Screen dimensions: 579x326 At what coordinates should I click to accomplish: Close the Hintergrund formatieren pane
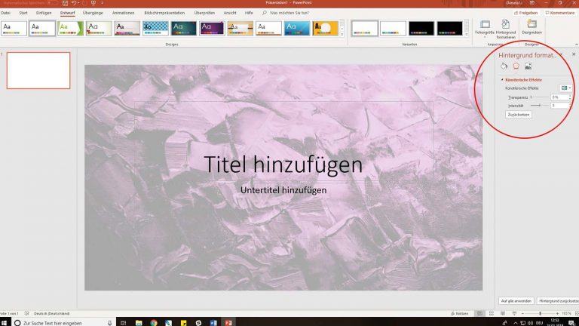[574, 54]
